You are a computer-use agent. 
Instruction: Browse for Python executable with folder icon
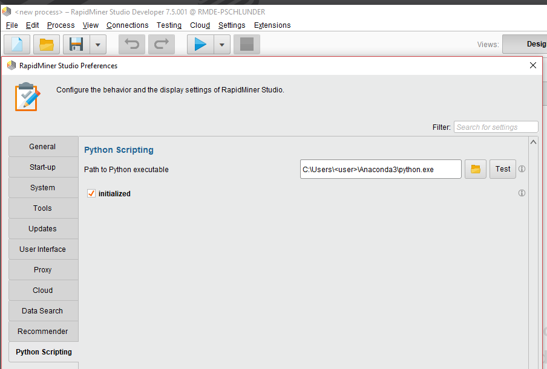point(476,169)
